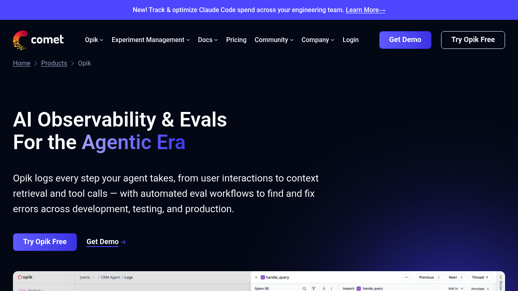
Task: Click the CRM Agent breadcrumb in the preview
Action: (110, 277)
